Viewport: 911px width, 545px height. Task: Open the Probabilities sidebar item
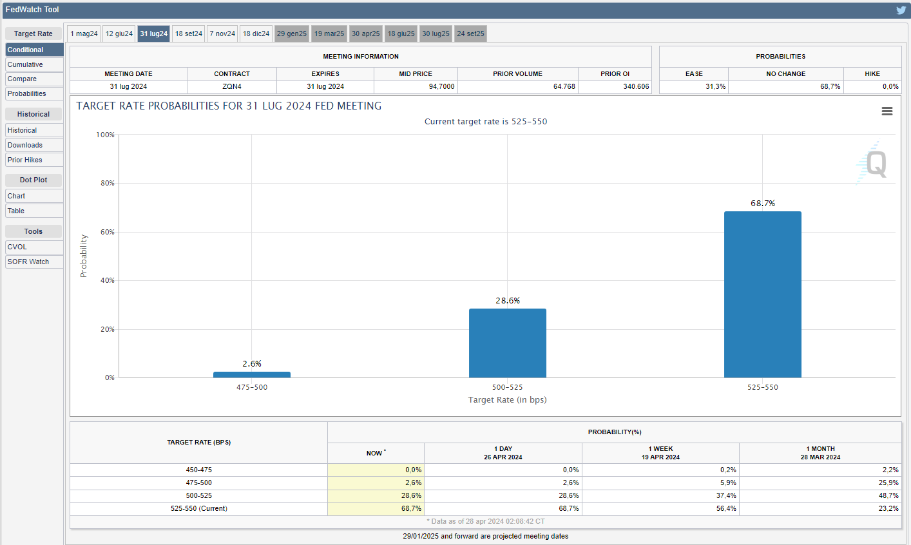[34, 93]
